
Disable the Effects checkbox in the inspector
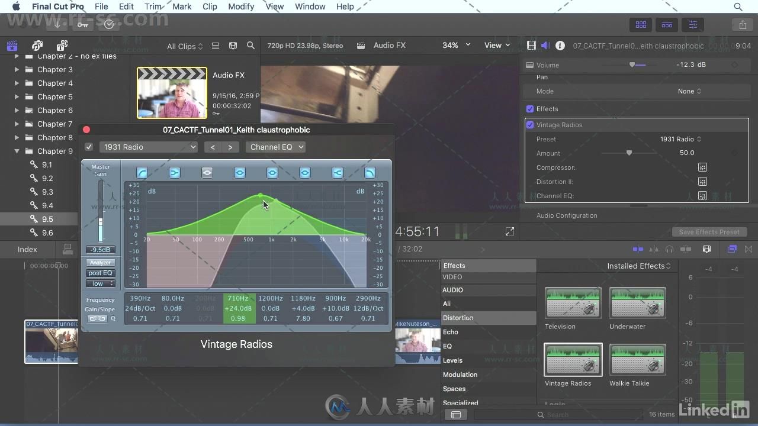pos(530,109)
